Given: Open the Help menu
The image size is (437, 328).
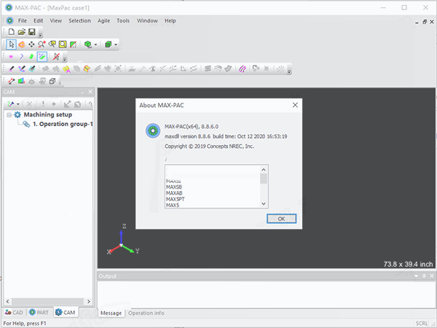Looking at the screenshot, I should pyautogui.click(x=170, y=20).
